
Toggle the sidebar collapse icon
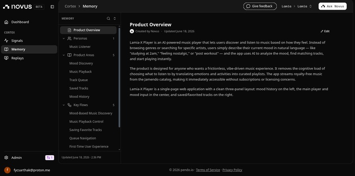(x=52, y=7)
